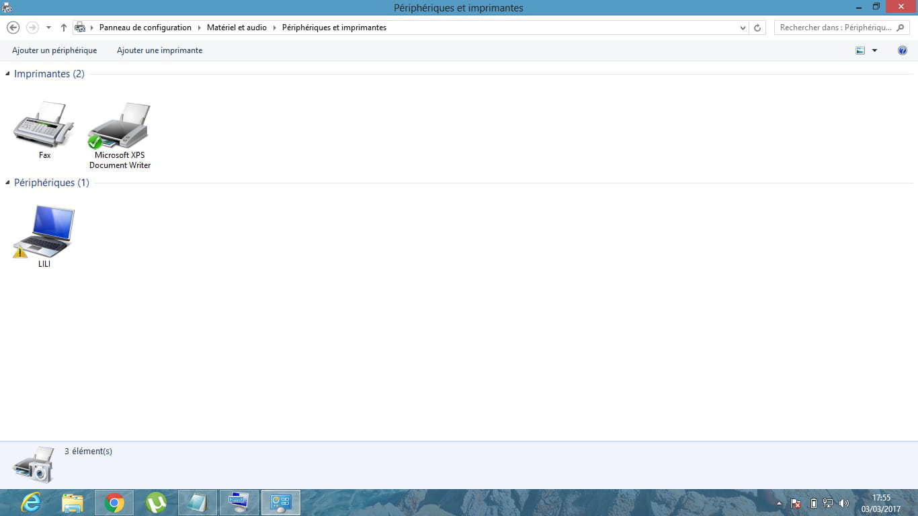Open Google Chrome from the taskbar
Image resolution: width=918 pixels, height=516 pixels.
coord(114,503)
